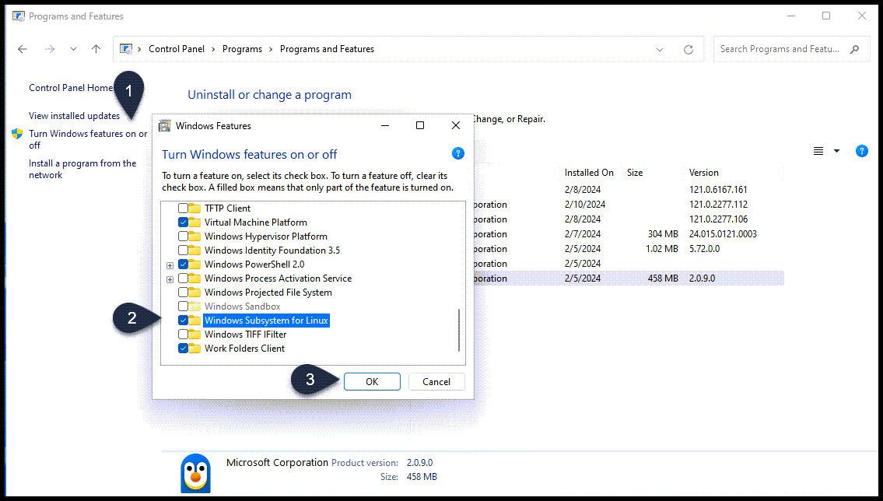The image size is (883, 501).
Task: Click the OK button
Action: point(372,382)
